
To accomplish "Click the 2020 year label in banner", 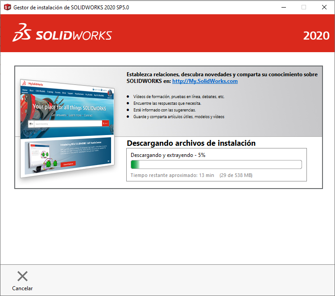I will pyautogui.click(x=316, y=36).
